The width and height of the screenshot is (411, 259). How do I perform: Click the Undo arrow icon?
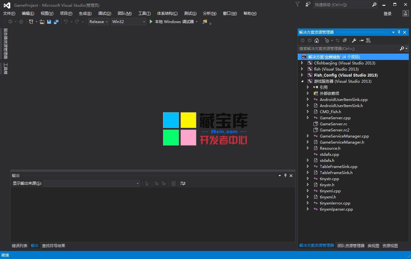point(66,22)
